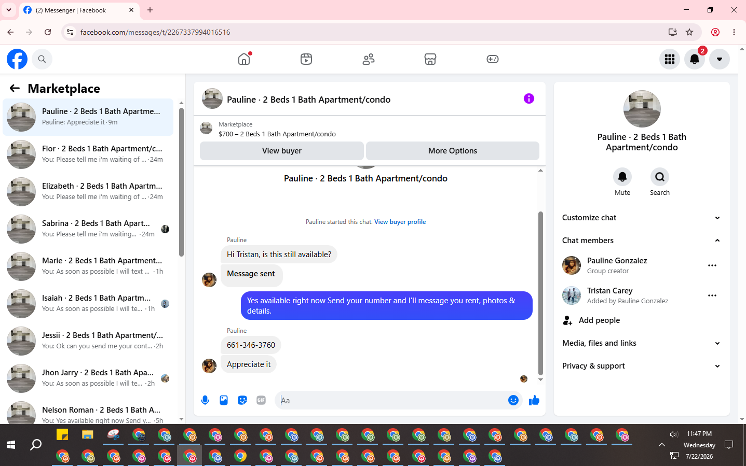Open the notifications bell with badge 2

pyautogui.click(x=695, y=59)
